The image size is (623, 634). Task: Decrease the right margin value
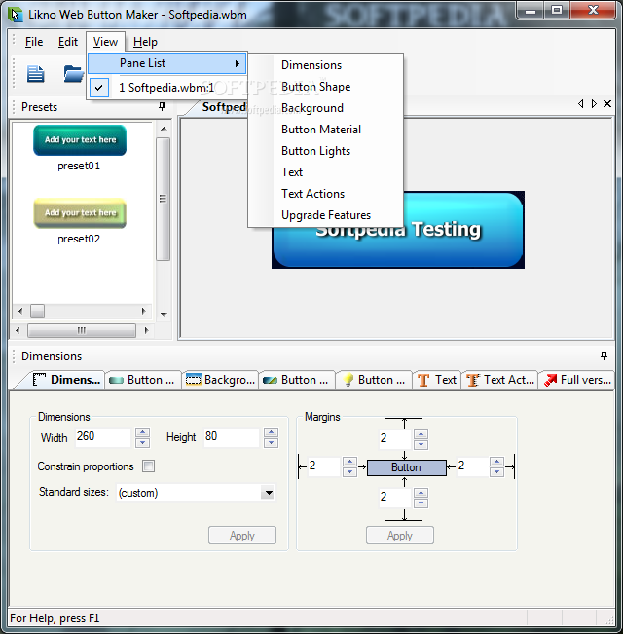pyautogui.click(x=497, y=472)
